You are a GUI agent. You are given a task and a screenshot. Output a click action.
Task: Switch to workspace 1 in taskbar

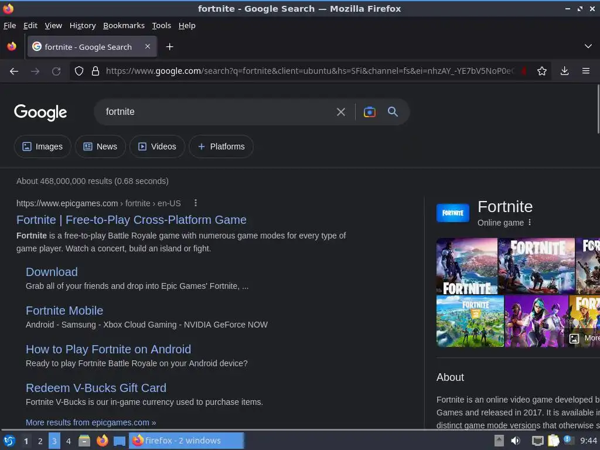coord(26,441)
